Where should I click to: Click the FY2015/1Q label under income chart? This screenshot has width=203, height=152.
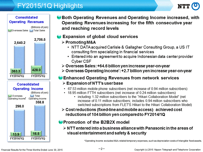click(x=38, y=138)
